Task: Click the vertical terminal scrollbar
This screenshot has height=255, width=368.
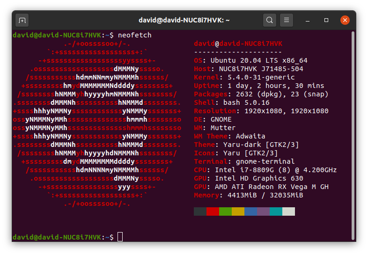Action: pyautogui.click(x=353, y=135)
